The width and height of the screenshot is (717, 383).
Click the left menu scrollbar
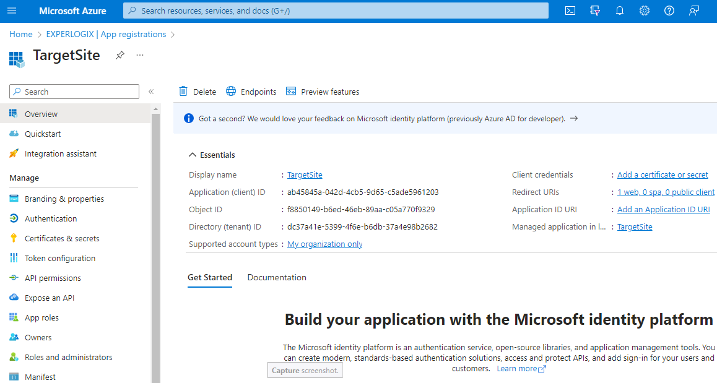click(155, 247)
